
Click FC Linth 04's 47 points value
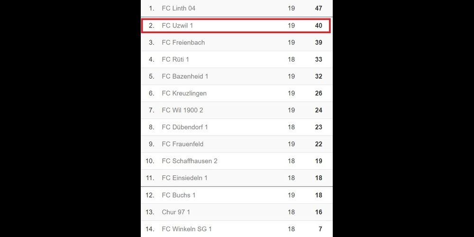319,9
